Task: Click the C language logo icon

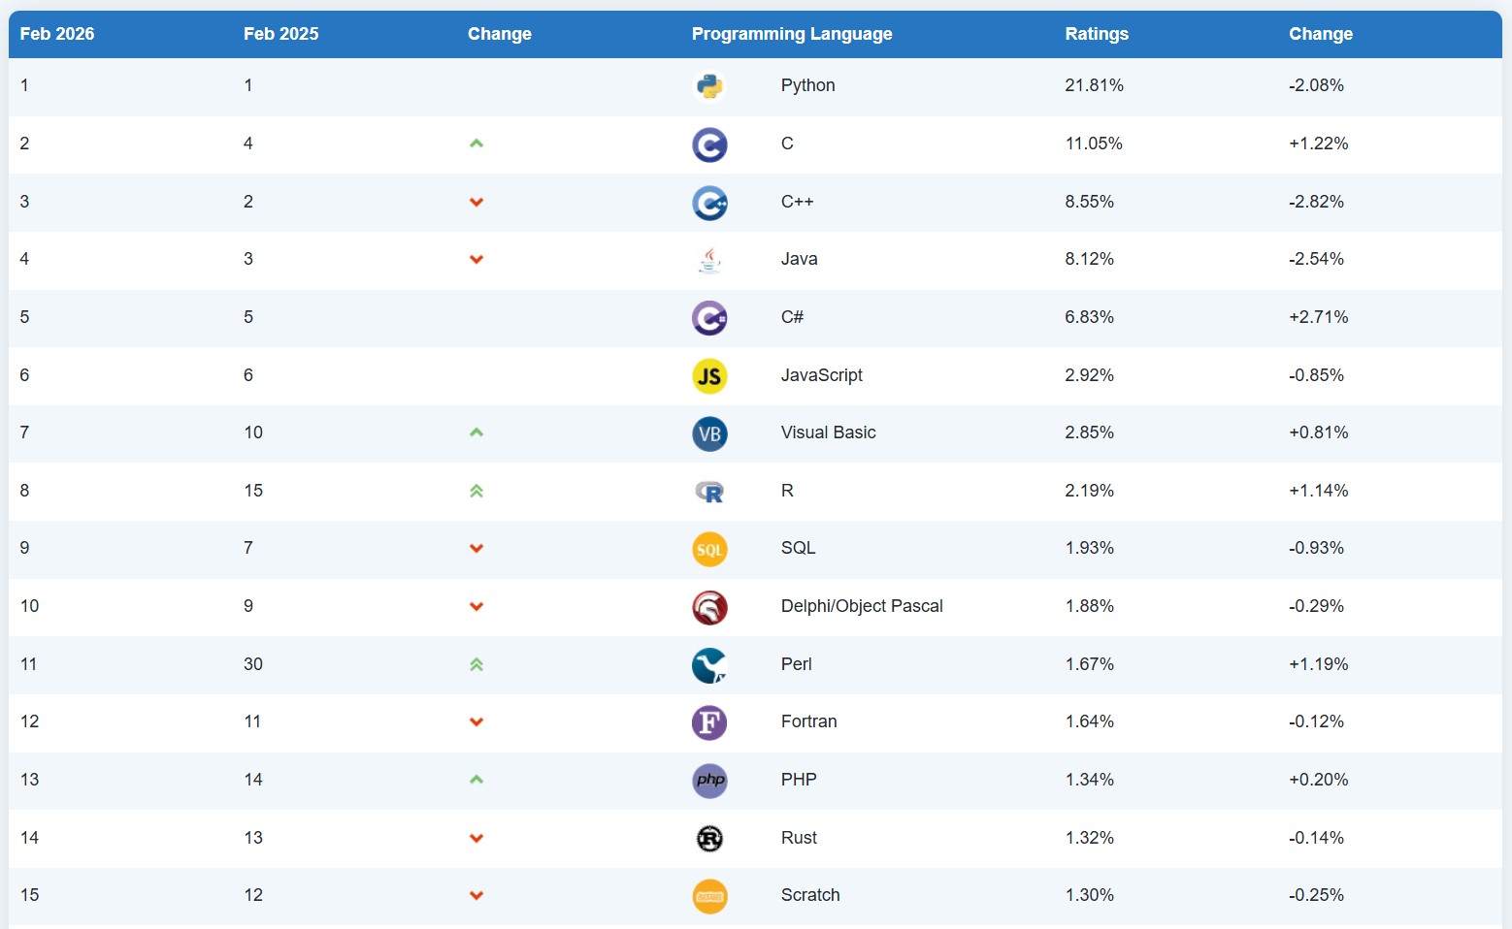Action: [709, 144]
